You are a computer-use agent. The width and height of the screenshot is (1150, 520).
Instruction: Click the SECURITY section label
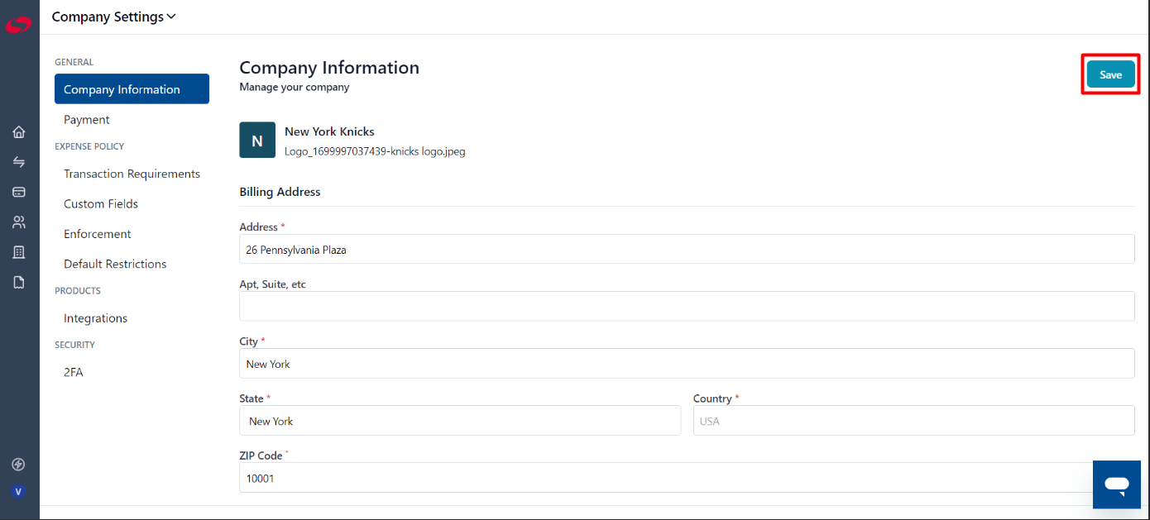[74, 345]
